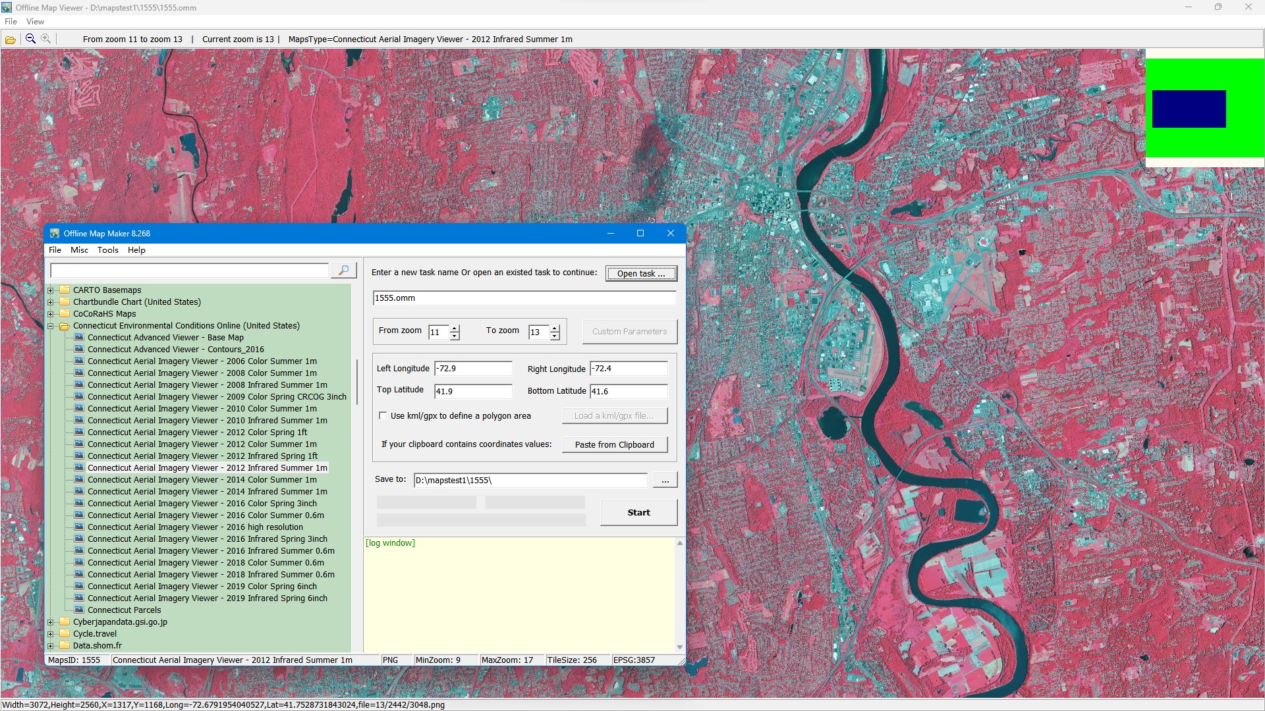Expand the Cyberjapandata.gsi.go.jp tree node

[x=51, y=621]
